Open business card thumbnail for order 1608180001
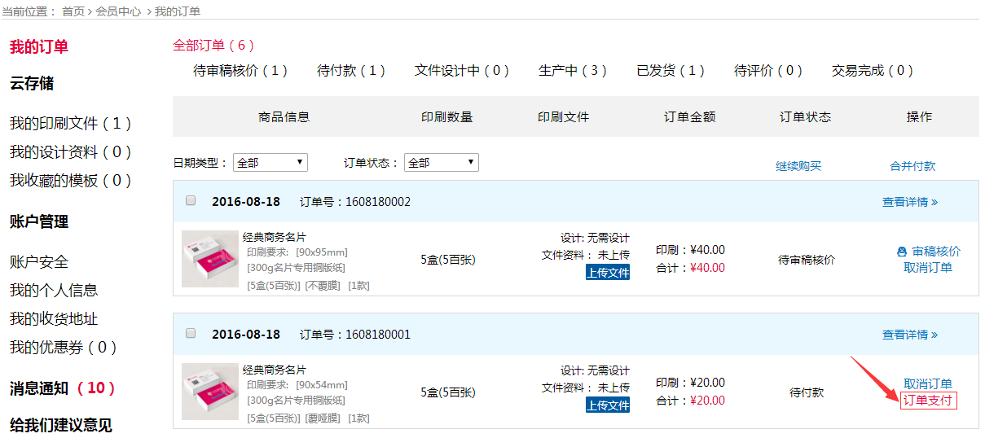 [x=210, y=392]
